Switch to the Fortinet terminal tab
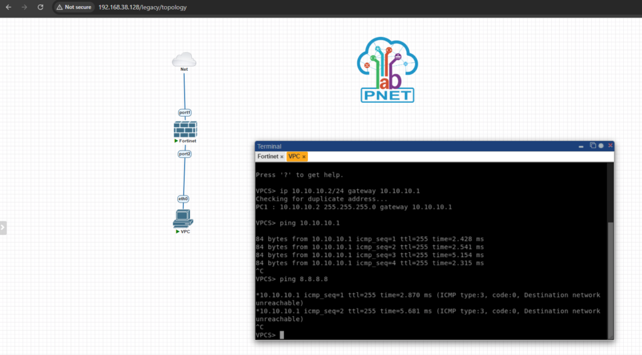This screenshot has height=355, width=642. [x=268, y=156]
